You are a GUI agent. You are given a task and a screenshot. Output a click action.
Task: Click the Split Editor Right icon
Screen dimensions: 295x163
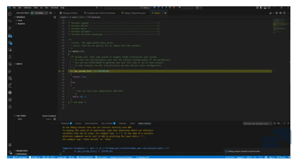tap(284, 13)
